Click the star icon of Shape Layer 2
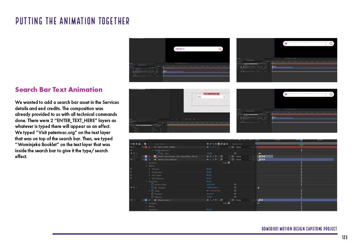 coord(155,200)
